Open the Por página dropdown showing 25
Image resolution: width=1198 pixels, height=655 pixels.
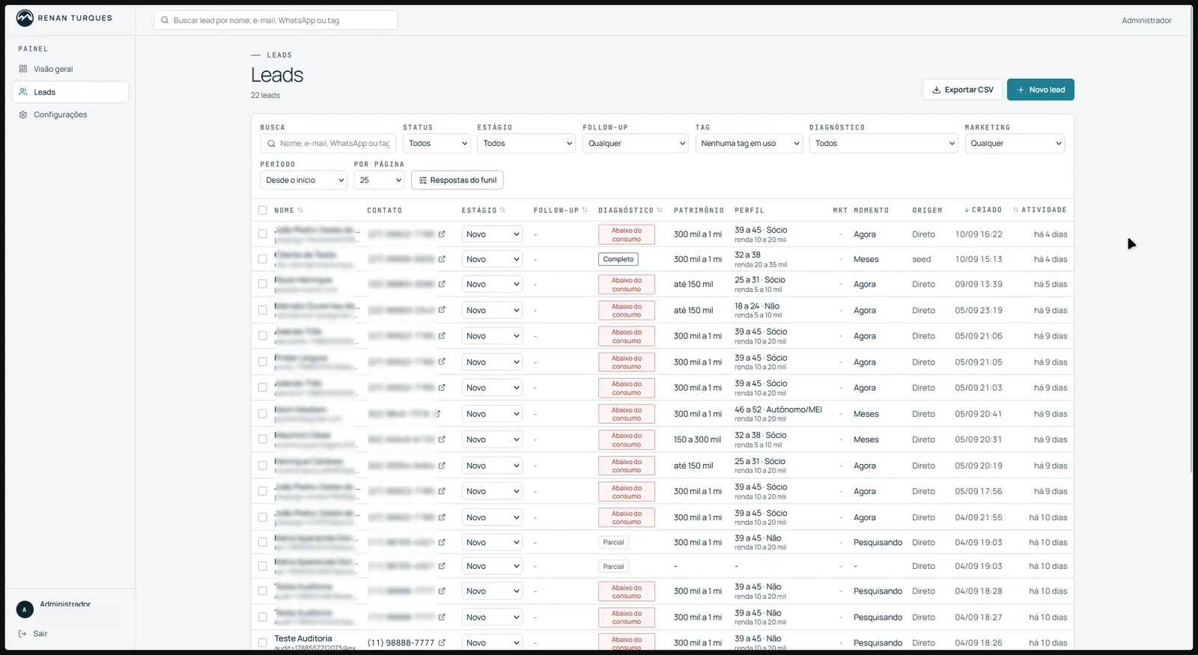[x=380, y=180]
